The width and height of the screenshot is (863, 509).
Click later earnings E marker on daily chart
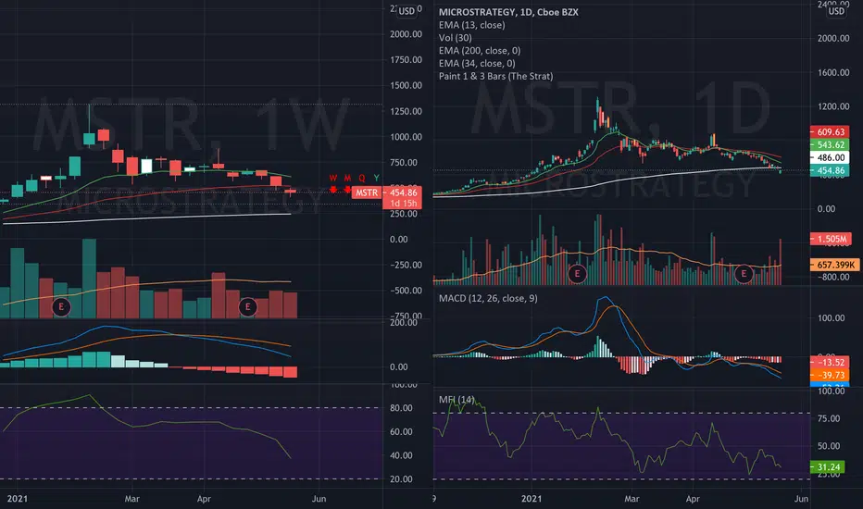744,274
